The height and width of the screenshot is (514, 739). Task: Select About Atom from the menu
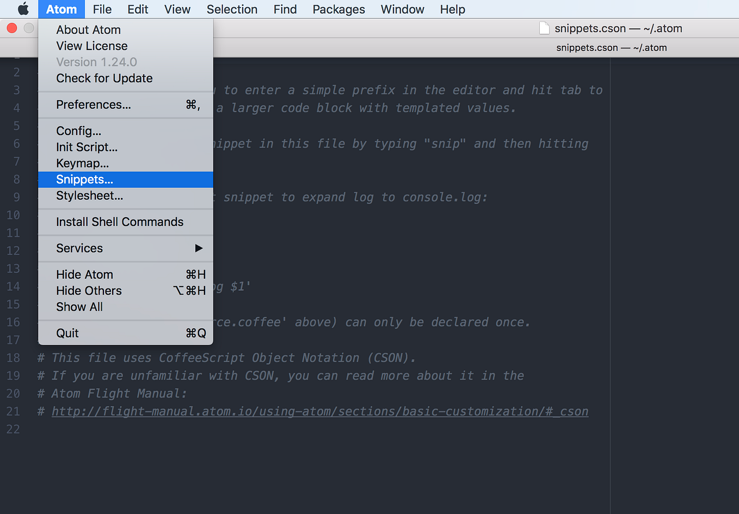tap(88, 29)
